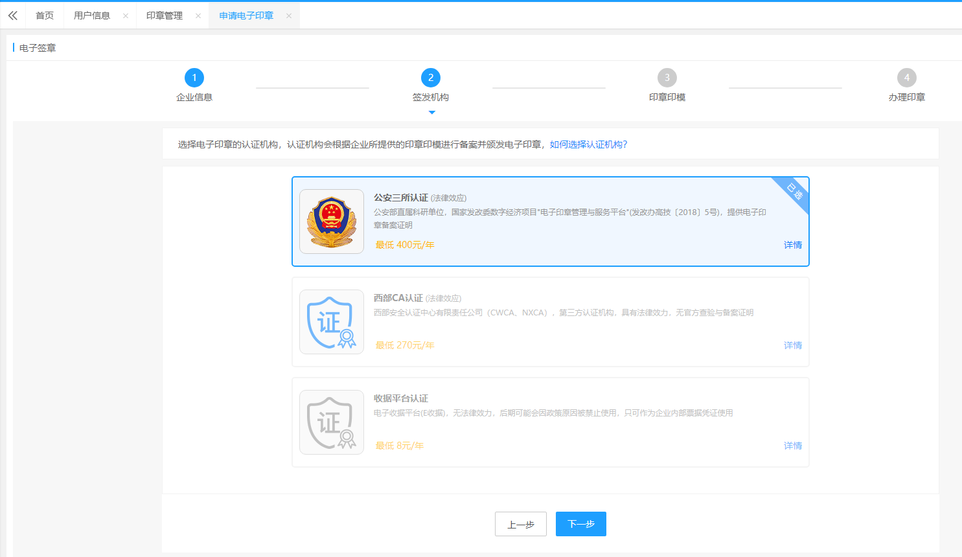Open the 印章管理 tab
This screenshot has width=962, height=557.
[x=165, y=16]
